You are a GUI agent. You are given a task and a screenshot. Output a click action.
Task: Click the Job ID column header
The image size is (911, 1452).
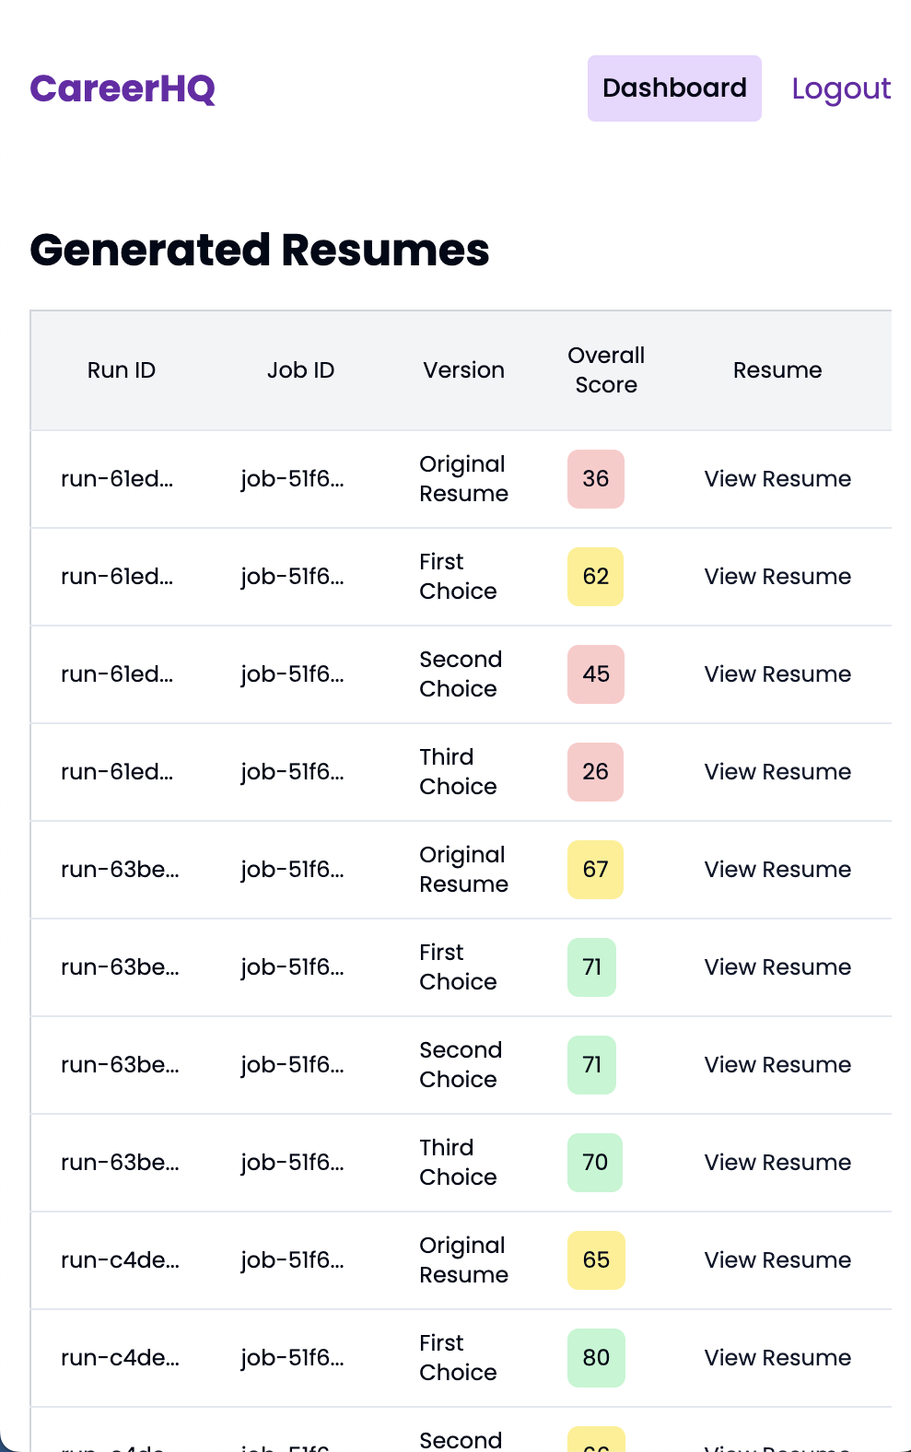point(300,370)
